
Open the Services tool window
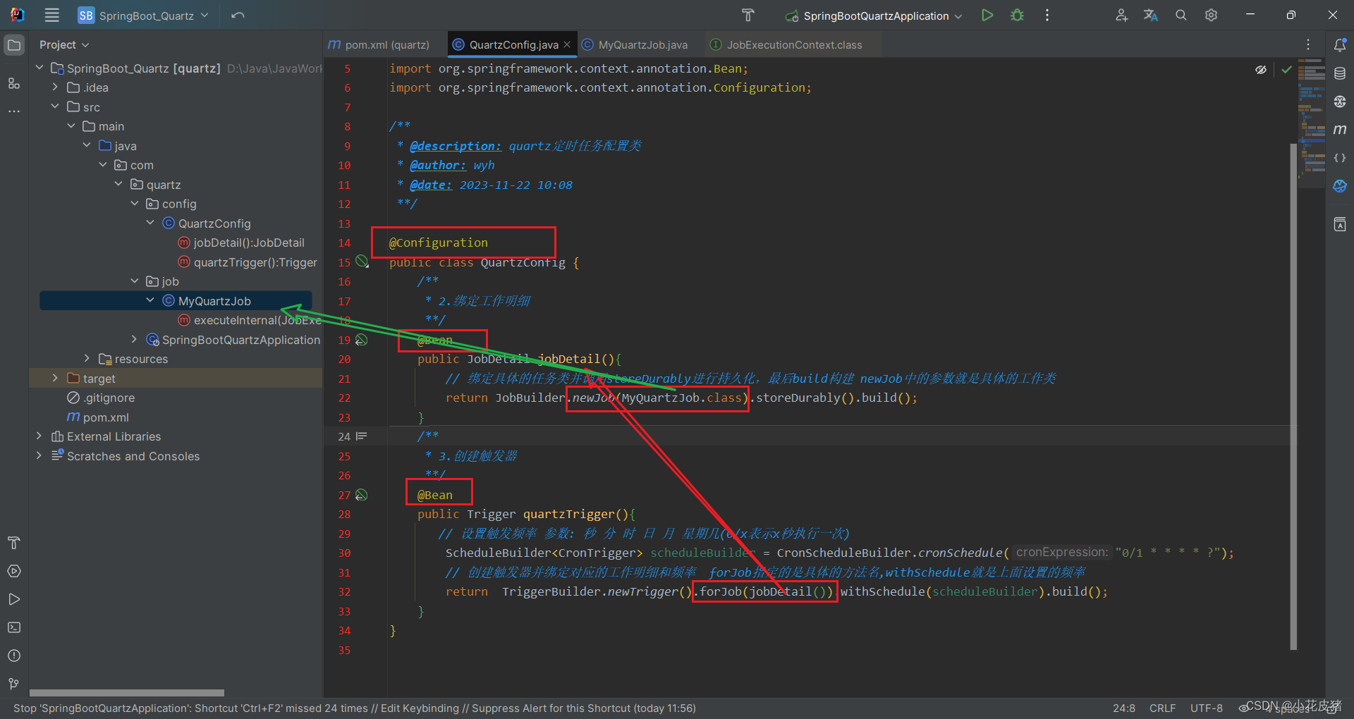tap(14, 571)
